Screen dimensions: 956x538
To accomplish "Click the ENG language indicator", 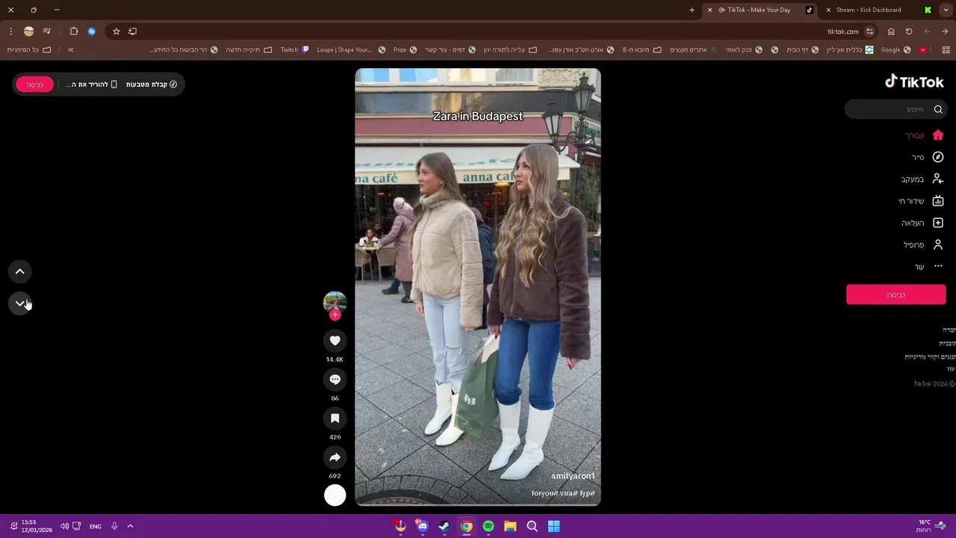I will coord(96,526).
